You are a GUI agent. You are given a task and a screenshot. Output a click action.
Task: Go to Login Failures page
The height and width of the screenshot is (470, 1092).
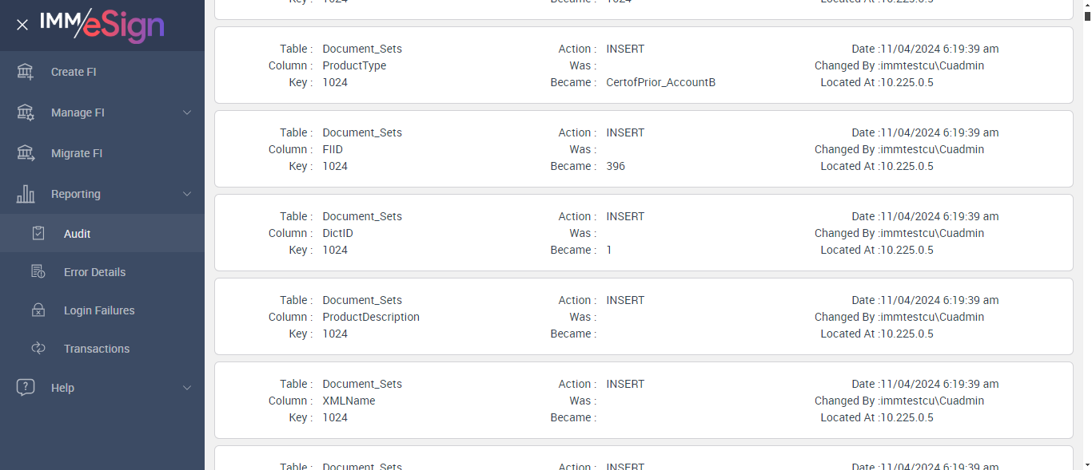[x=99, y=310]
